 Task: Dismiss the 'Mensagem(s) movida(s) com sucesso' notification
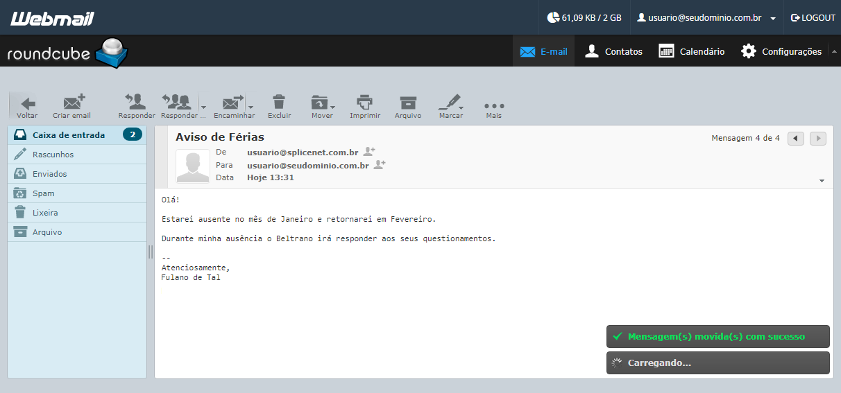718,336
